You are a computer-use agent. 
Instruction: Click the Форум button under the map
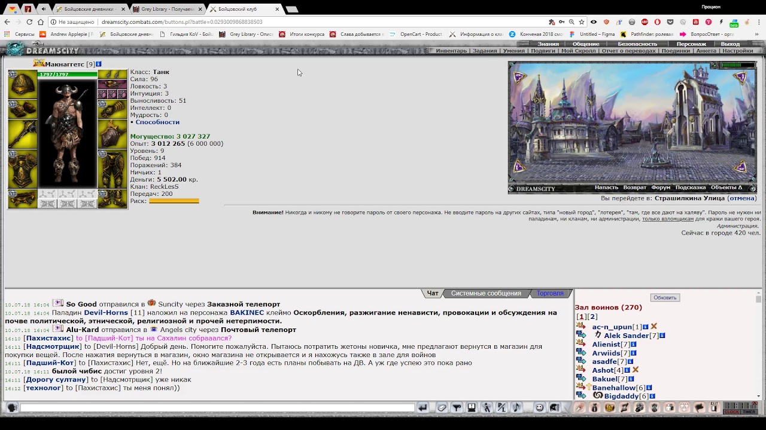point(661,188)
